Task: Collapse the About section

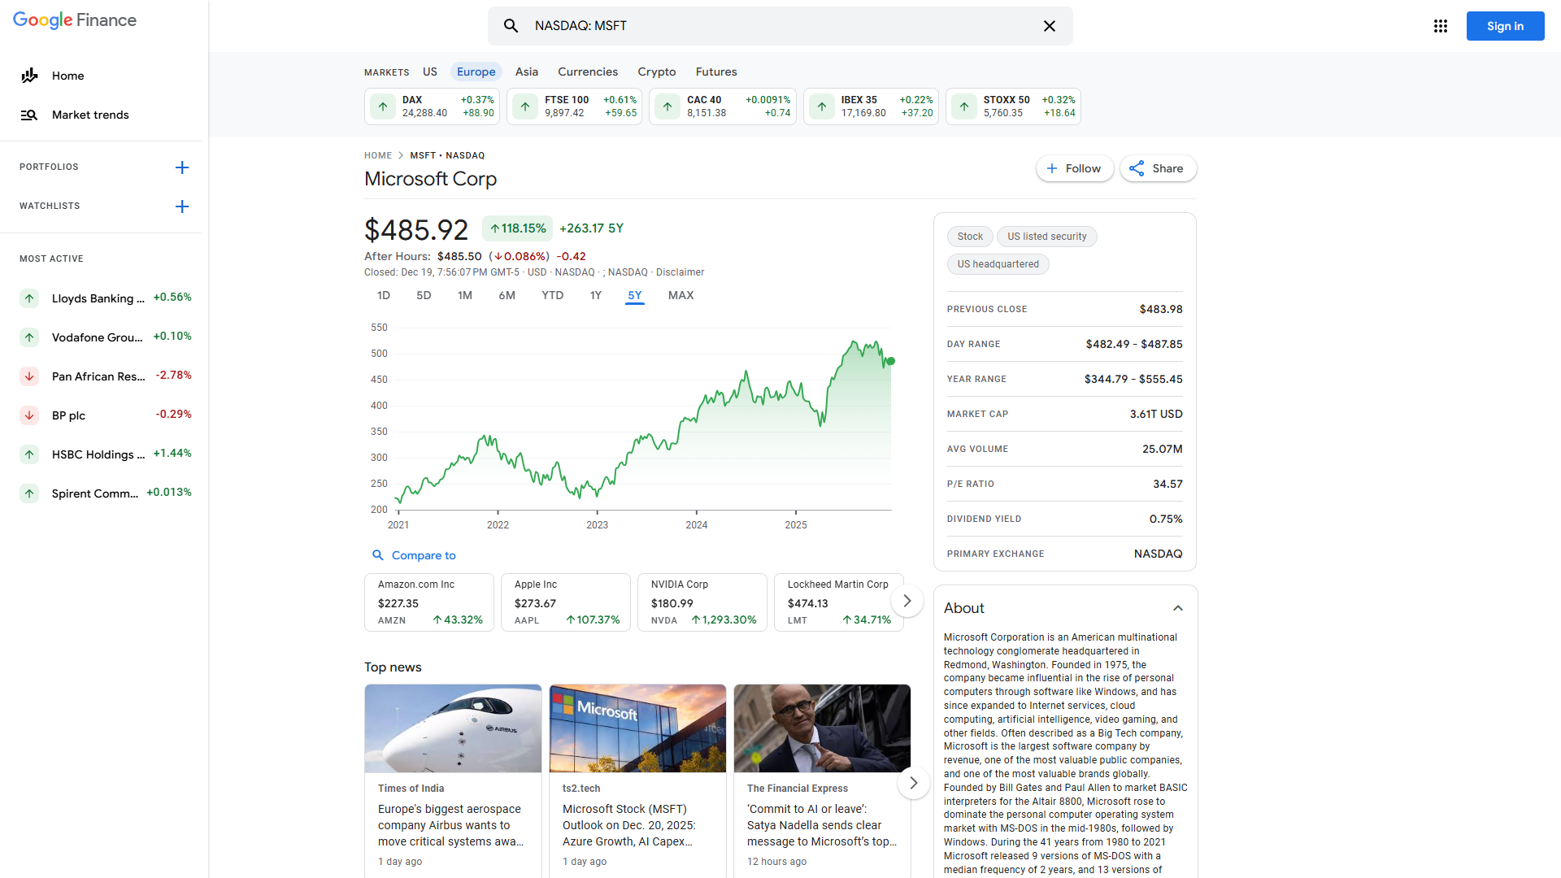Action: coord(1178,608)
